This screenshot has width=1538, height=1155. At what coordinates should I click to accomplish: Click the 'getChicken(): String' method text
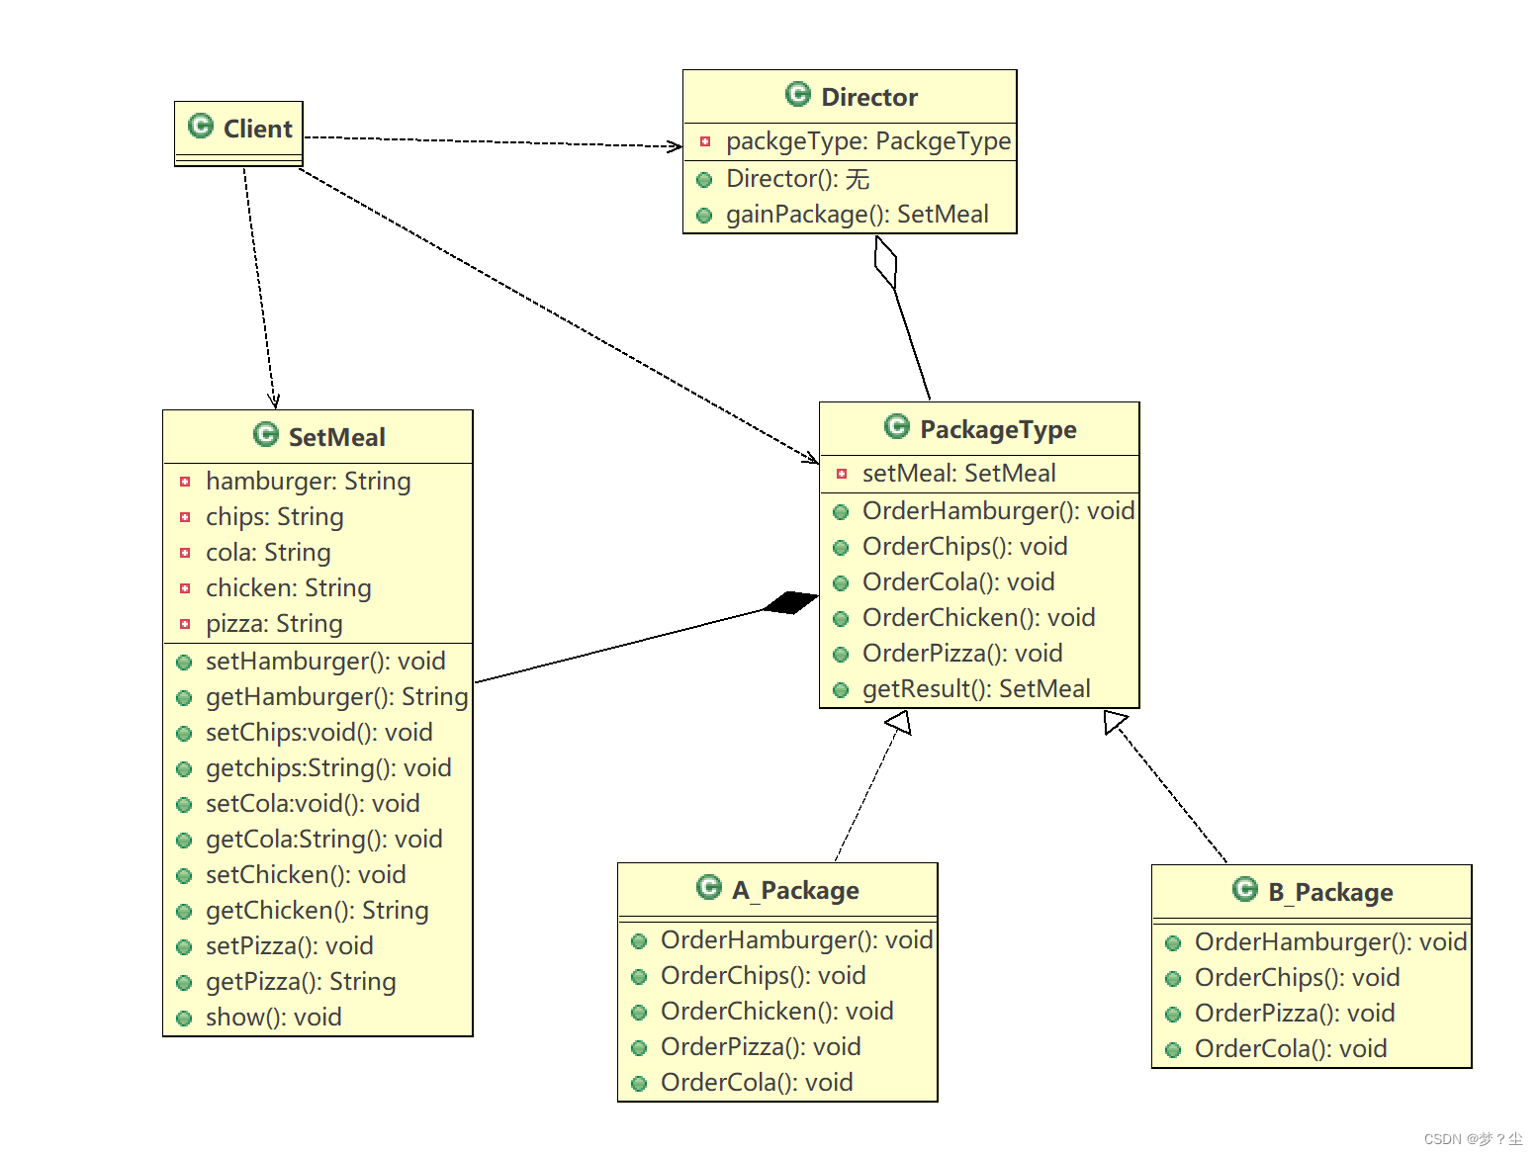point(317,911)
